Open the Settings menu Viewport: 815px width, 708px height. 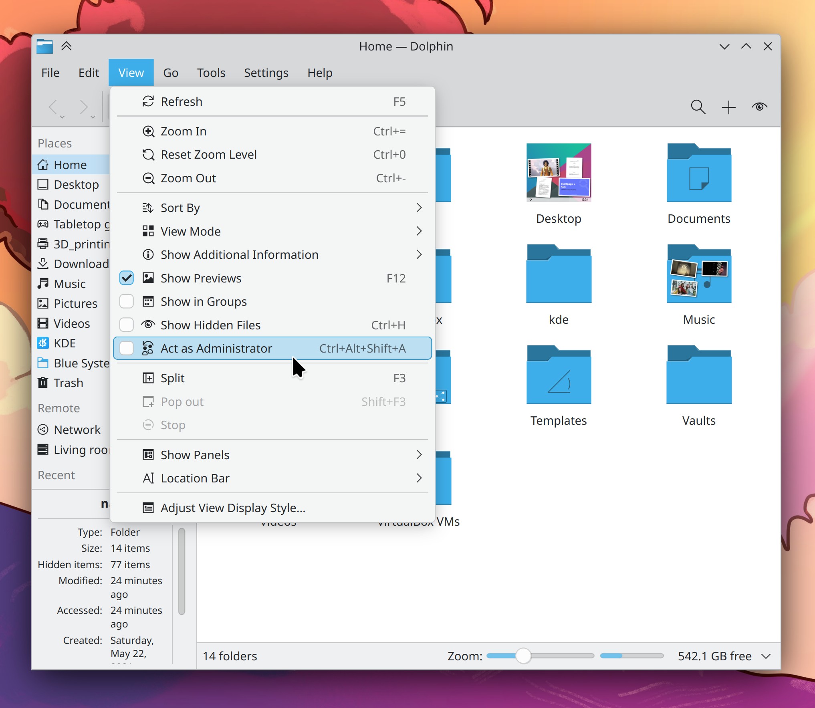[x=266, y=73]
